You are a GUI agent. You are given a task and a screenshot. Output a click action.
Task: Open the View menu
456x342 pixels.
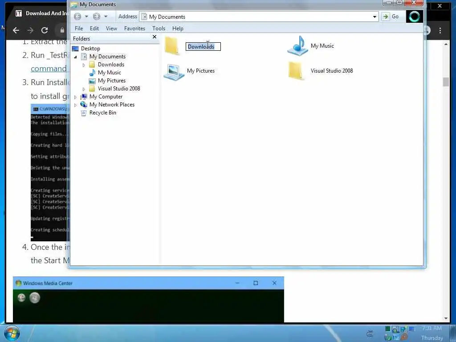point(111,28)
